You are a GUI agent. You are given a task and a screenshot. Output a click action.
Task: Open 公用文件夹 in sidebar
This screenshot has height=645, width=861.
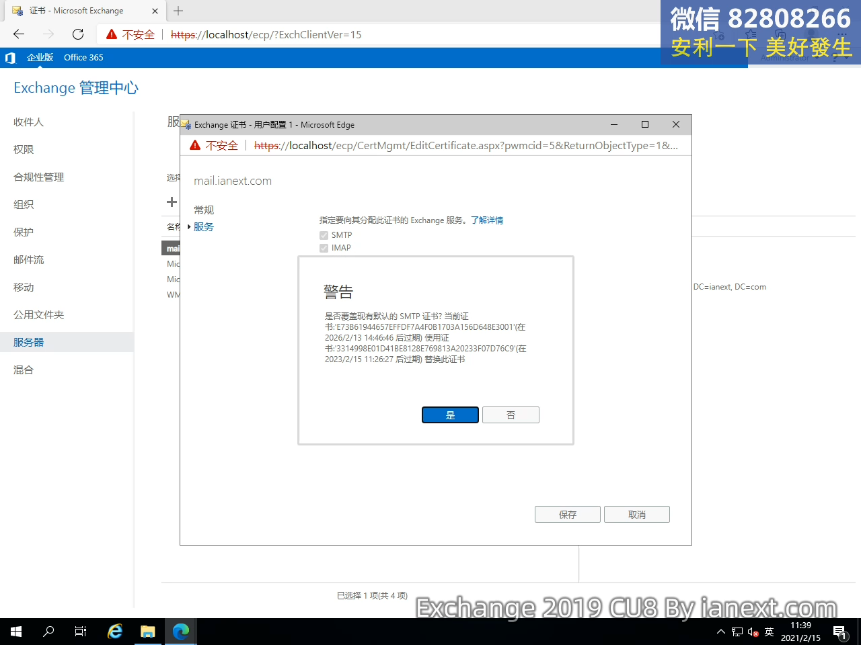[x=39, y=314]
